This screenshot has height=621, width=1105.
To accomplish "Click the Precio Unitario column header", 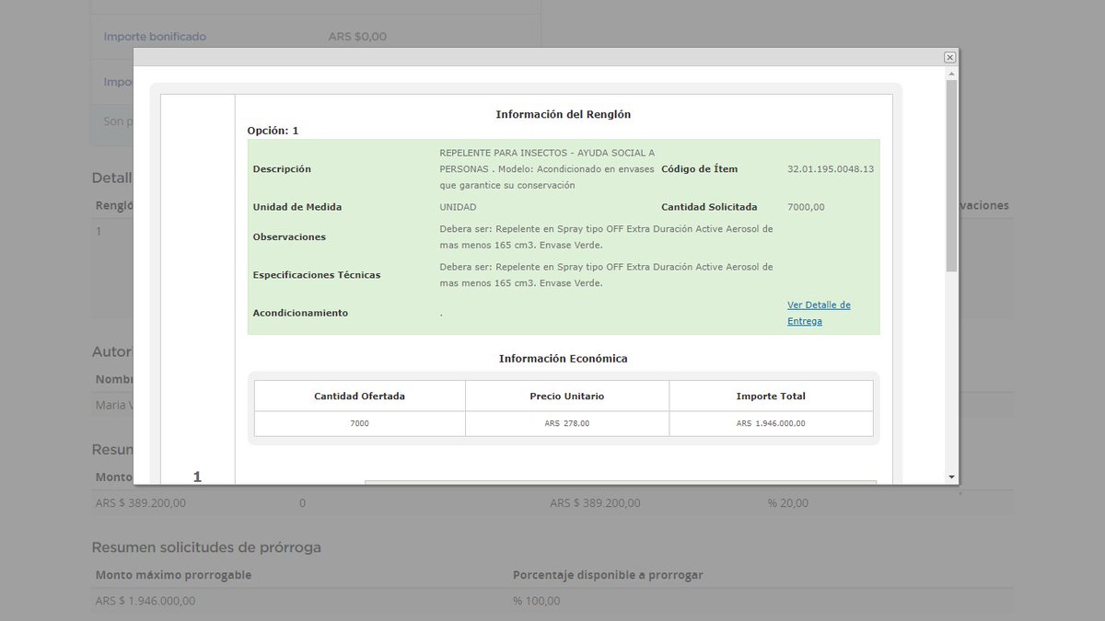I will click(567, 397).
